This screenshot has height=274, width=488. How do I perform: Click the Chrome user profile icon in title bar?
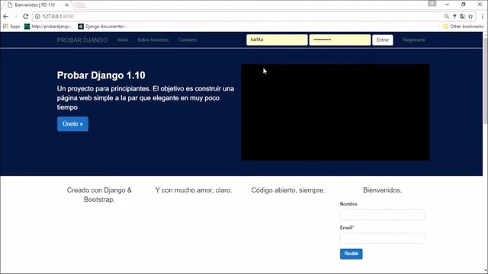[432, 3]
